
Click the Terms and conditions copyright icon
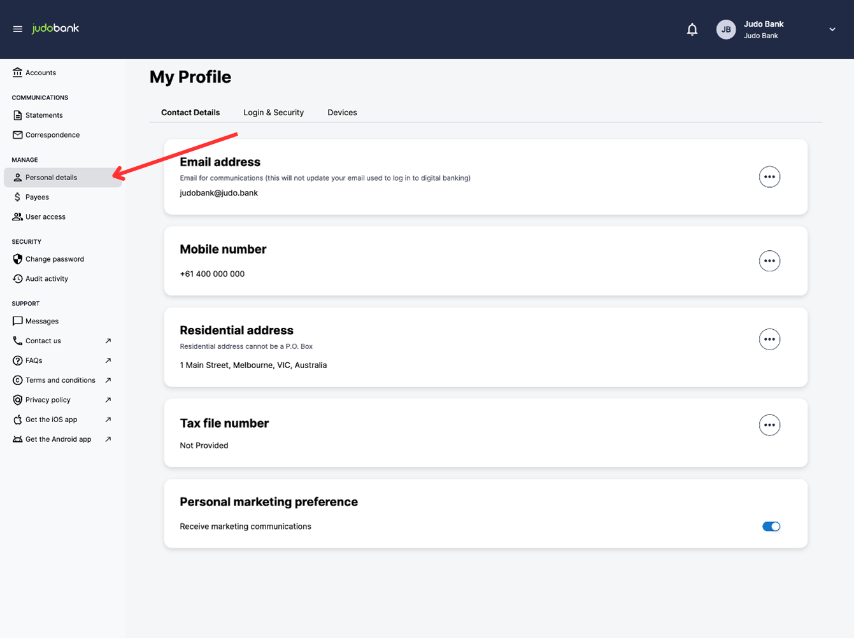17,380
